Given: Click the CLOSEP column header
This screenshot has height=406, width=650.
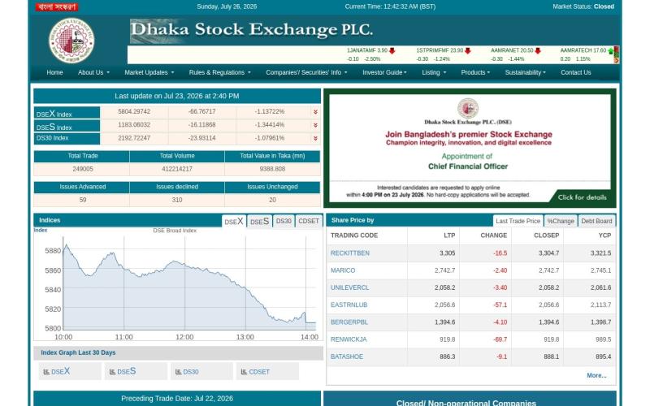Looking at the screenshot, I should tap(546, 235).
